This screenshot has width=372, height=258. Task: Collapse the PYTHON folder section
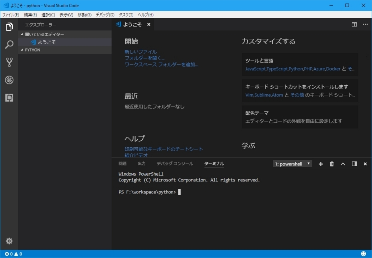pos(65,50)
